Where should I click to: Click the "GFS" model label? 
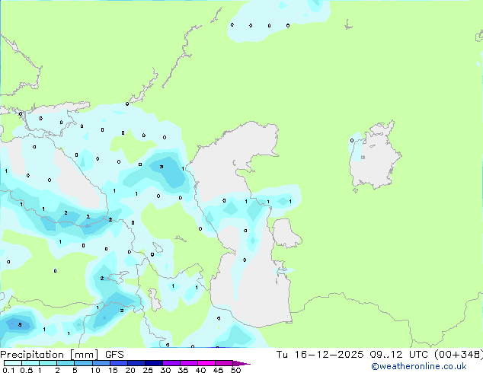click(114, 355)
